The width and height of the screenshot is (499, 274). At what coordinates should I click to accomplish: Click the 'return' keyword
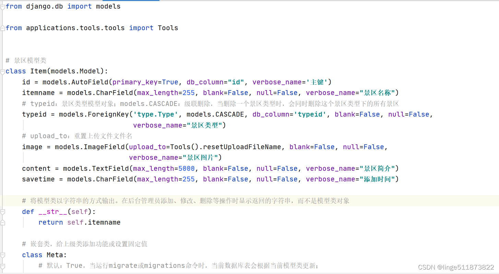(51, 223)
